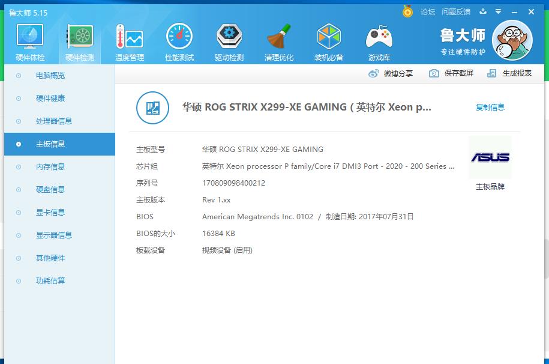
Task: Switch to 硬件检测 tab
Action: click(x=80, y=42)
